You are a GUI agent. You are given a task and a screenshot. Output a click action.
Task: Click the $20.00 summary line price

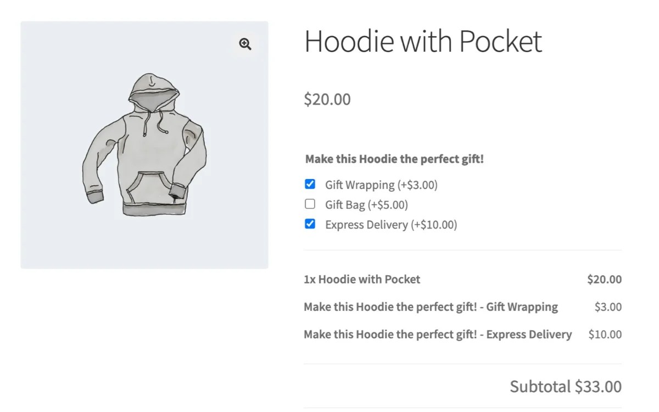[604, 279]
